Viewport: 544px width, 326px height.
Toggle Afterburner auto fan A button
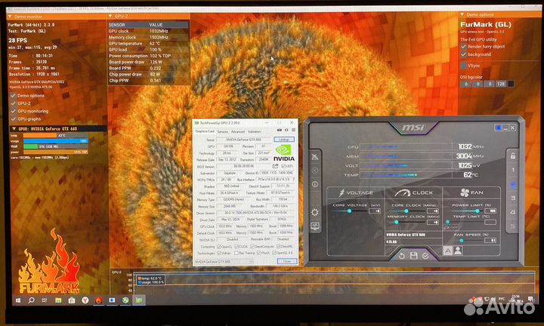(448, 251)
